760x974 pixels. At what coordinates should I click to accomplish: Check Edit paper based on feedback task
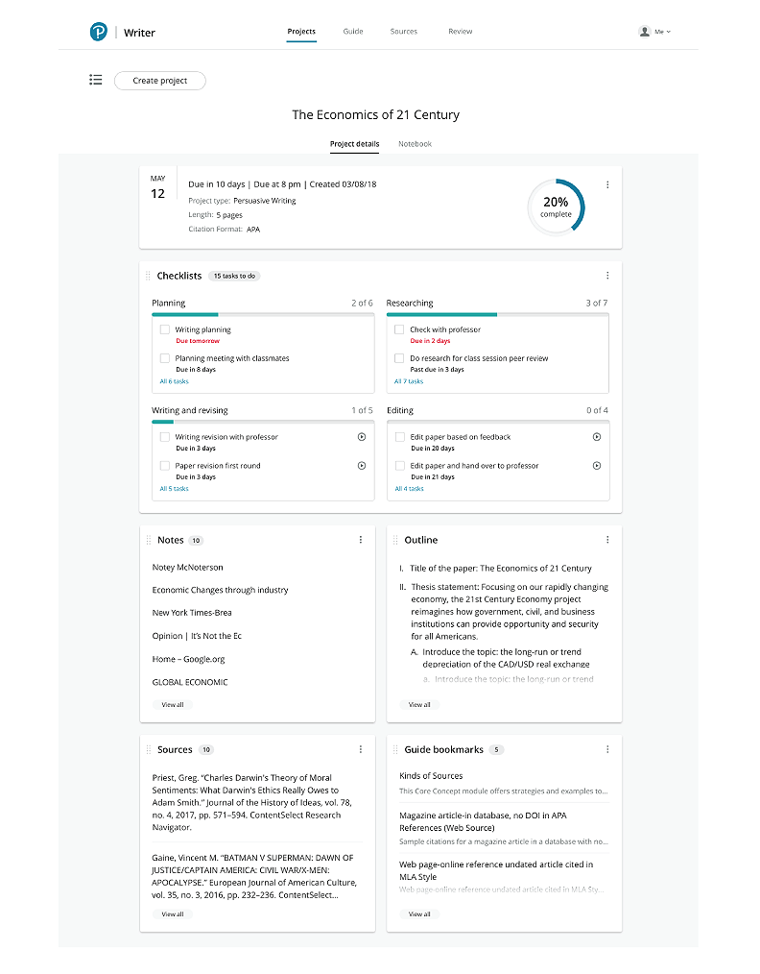[400, 437]
